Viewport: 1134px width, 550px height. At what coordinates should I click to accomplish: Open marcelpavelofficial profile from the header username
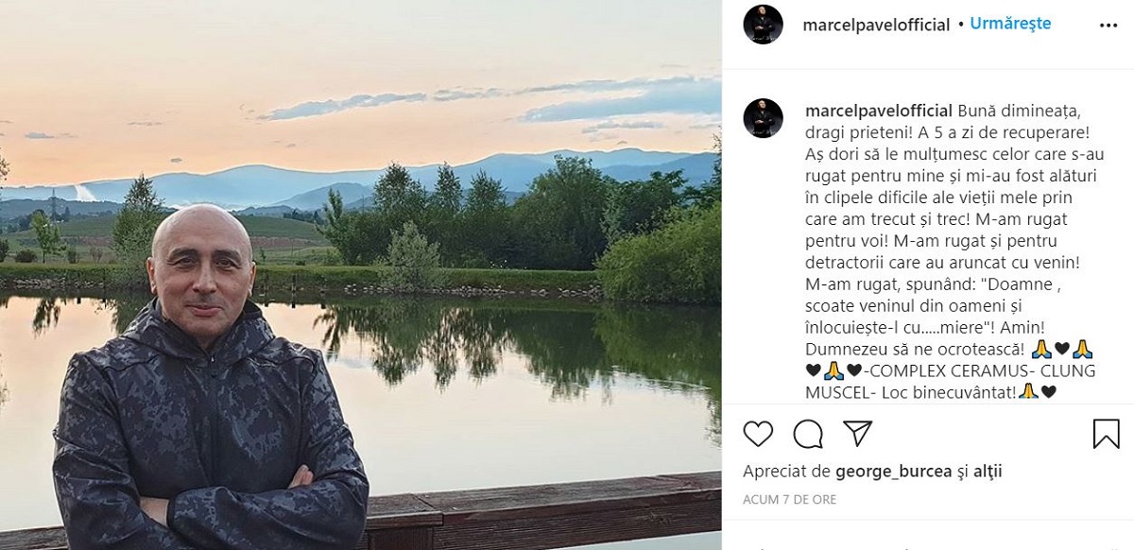(878, 25)
